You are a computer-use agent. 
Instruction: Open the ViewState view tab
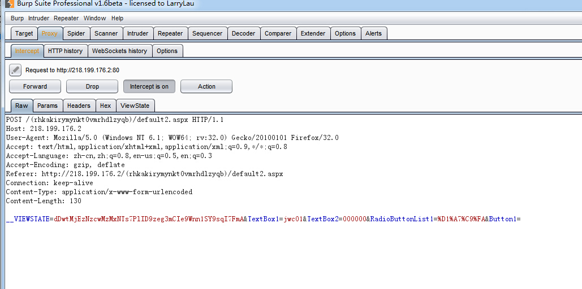(135, 106)
